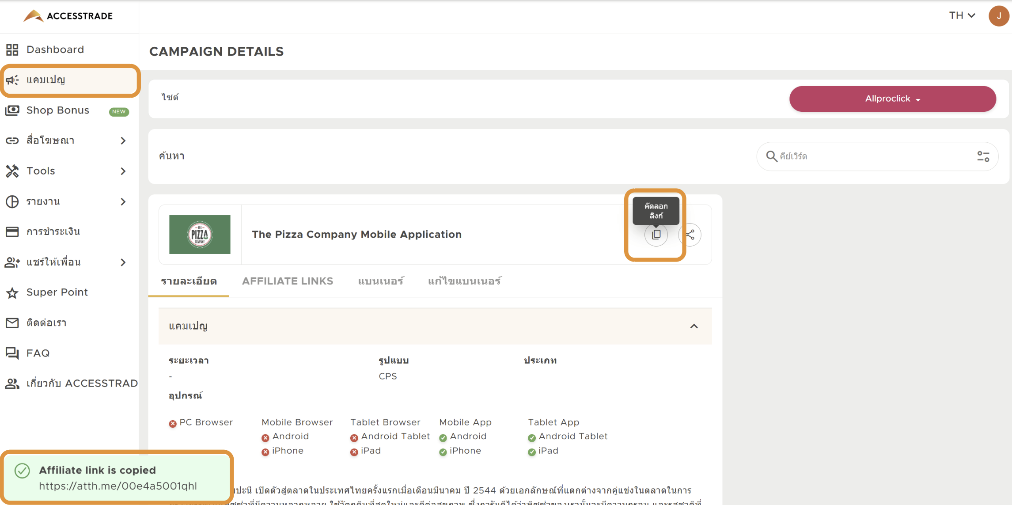Switch to the แบนเนอร์ tab

(381, 281)
